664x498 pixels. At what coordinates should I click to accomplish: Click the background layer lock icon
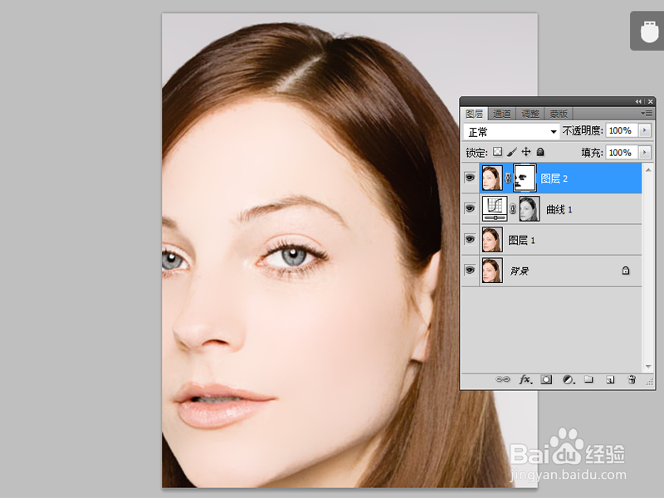point(626,271)
